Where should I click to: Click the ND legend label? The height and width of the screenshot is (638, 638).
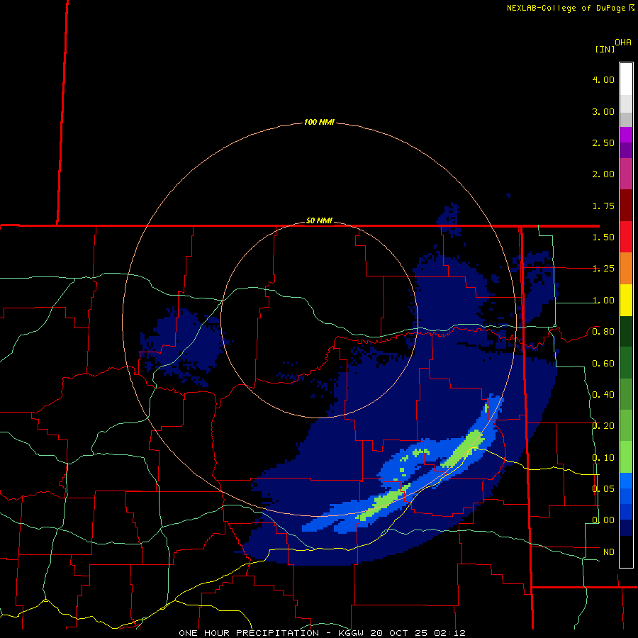pyautogui.click(x=609, y=552)
